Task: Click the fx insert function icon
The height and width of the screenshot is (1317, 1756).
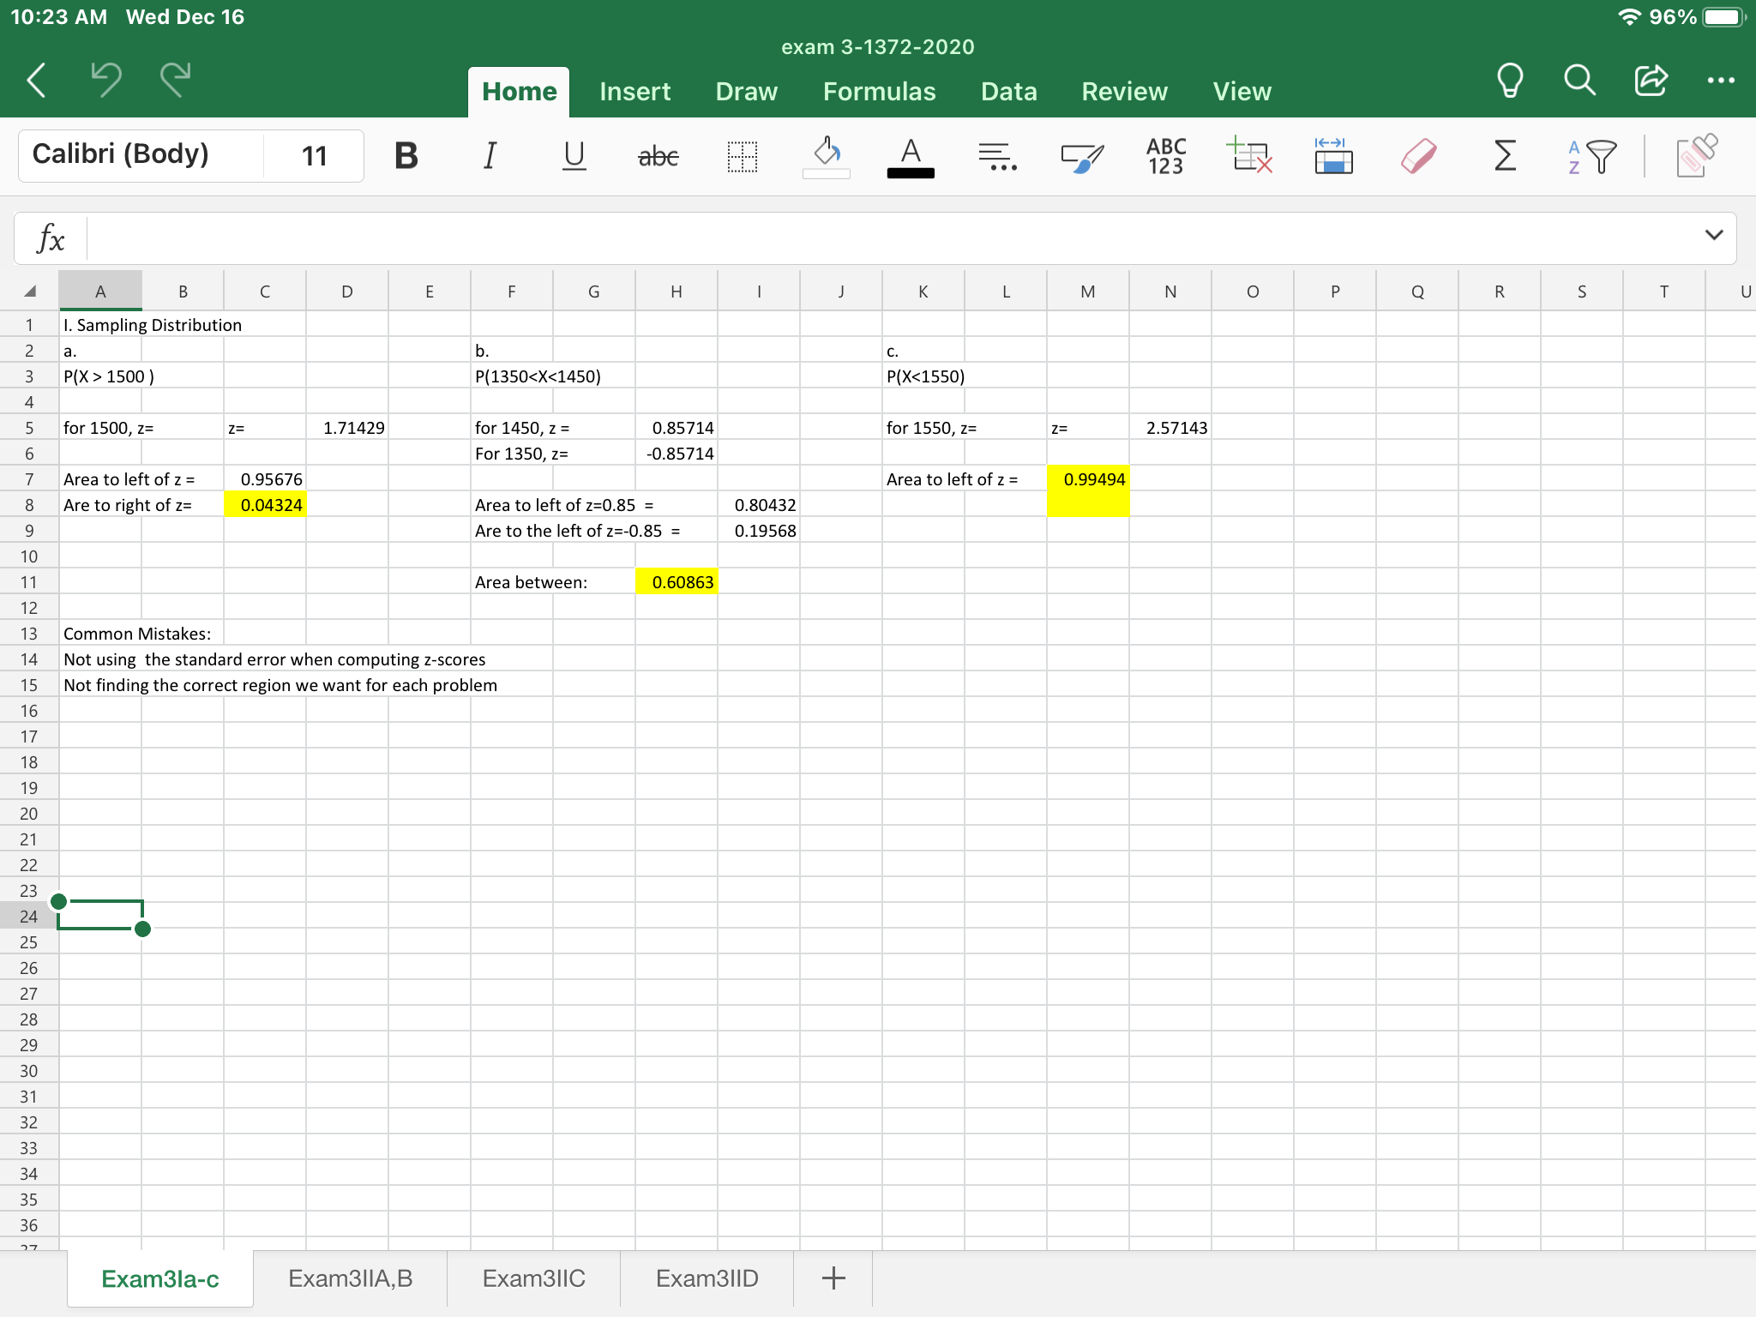Action: pyautogui.click(x=51, y=238)
